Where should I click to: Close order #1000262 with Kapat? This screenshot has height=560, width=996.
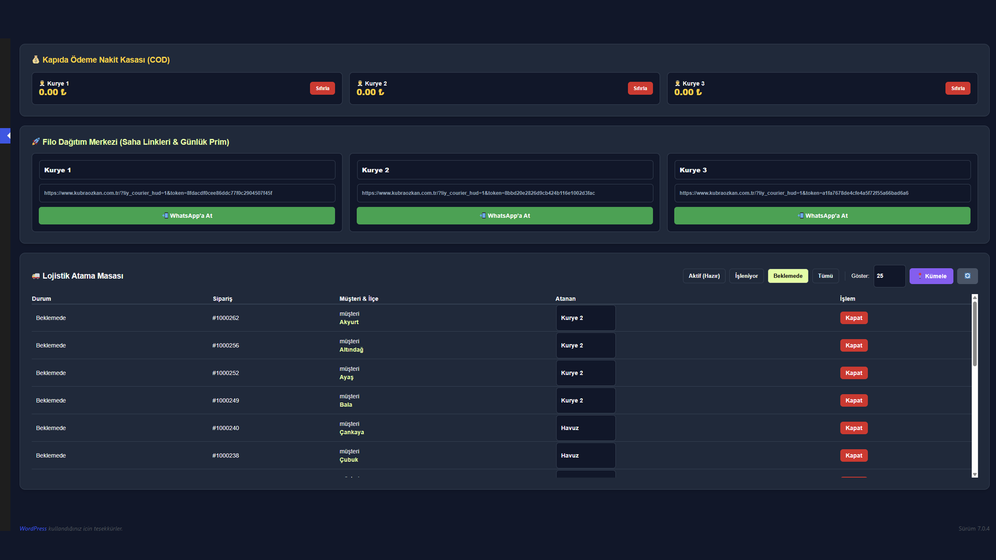click(x=854, y=318)
